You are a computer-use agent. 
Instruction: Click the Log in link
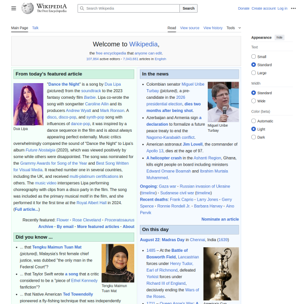tap(282, 8)
